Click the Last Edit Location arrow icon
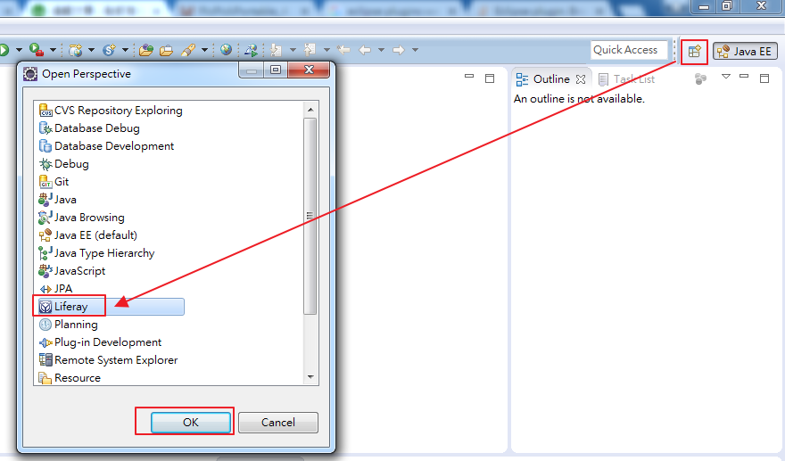 [x=343, y=50]
